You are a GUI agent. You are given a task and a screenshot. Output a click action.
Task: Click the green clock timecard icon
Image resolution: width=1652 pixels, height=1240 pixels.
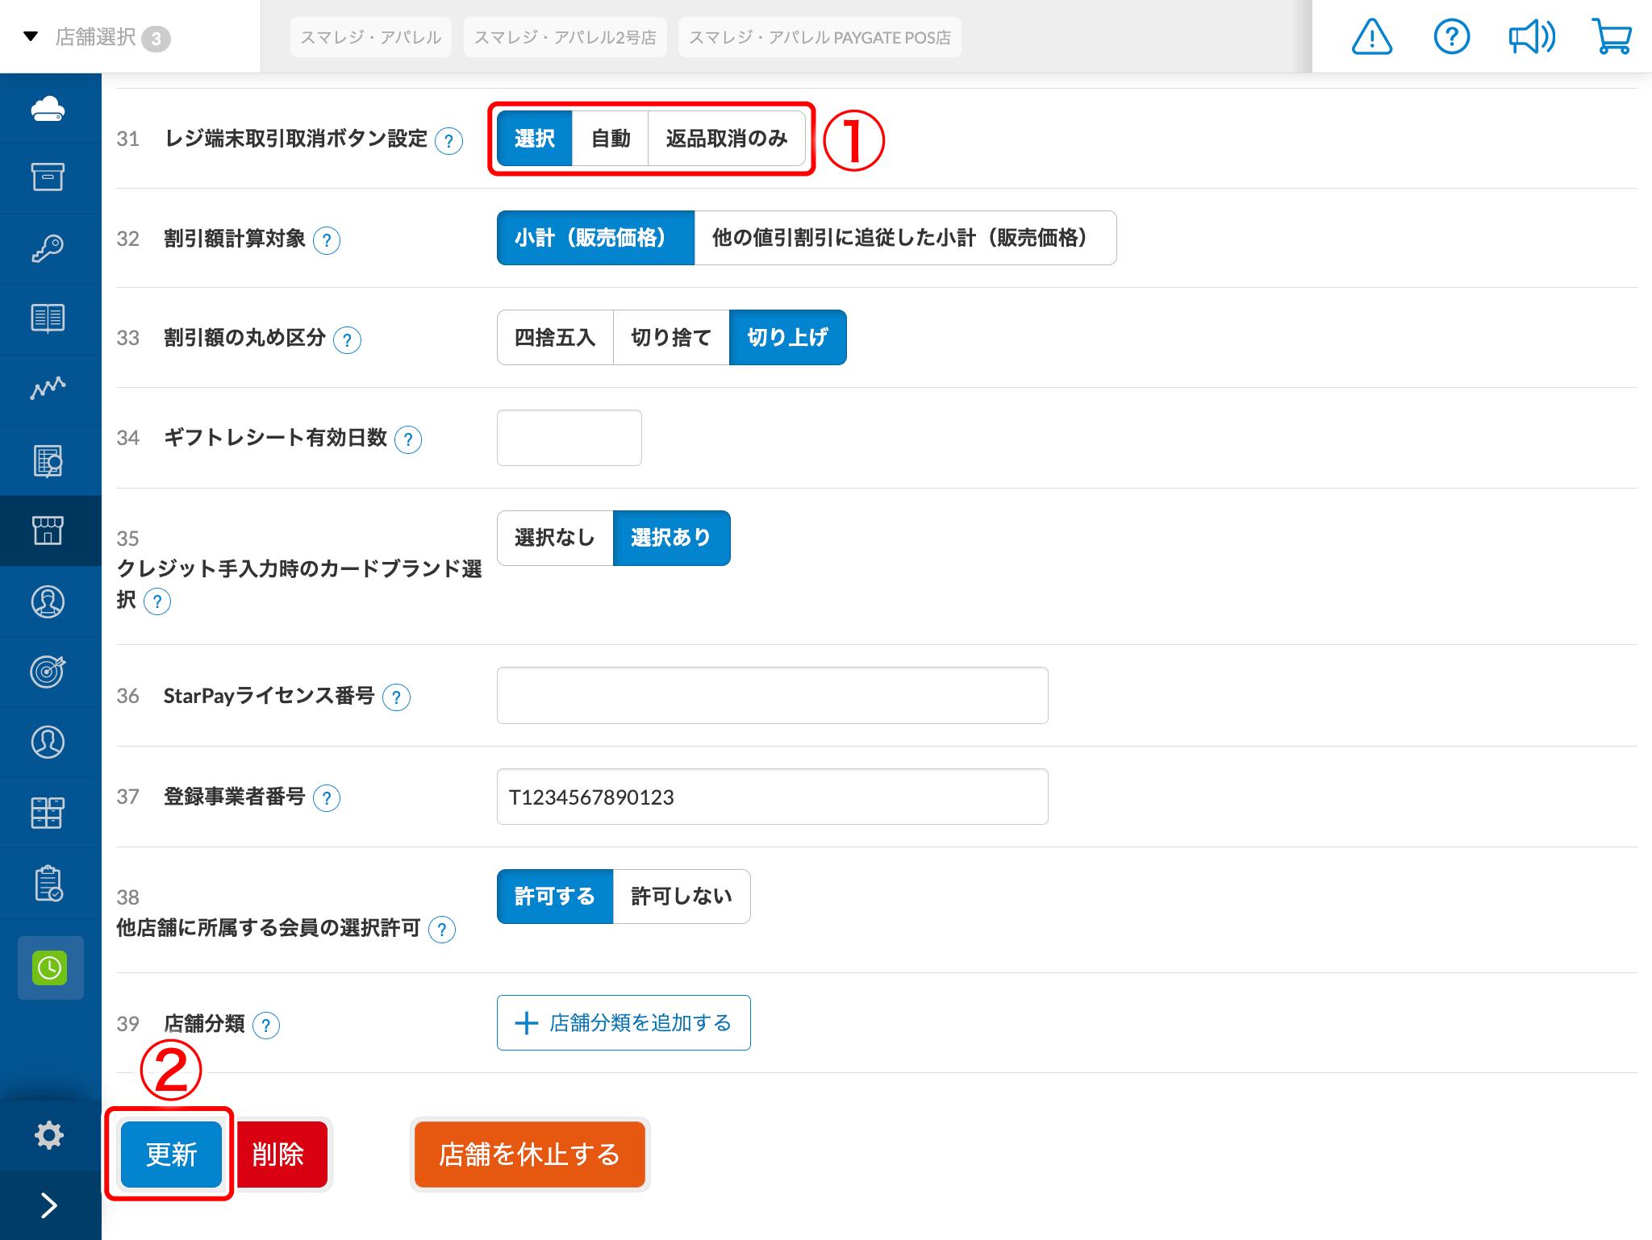(x=50, y=967)
